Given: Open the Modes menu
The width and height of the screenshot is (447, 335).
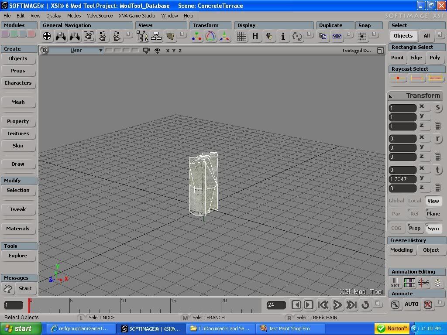Looking at the screenshot, I should (74, 16).
